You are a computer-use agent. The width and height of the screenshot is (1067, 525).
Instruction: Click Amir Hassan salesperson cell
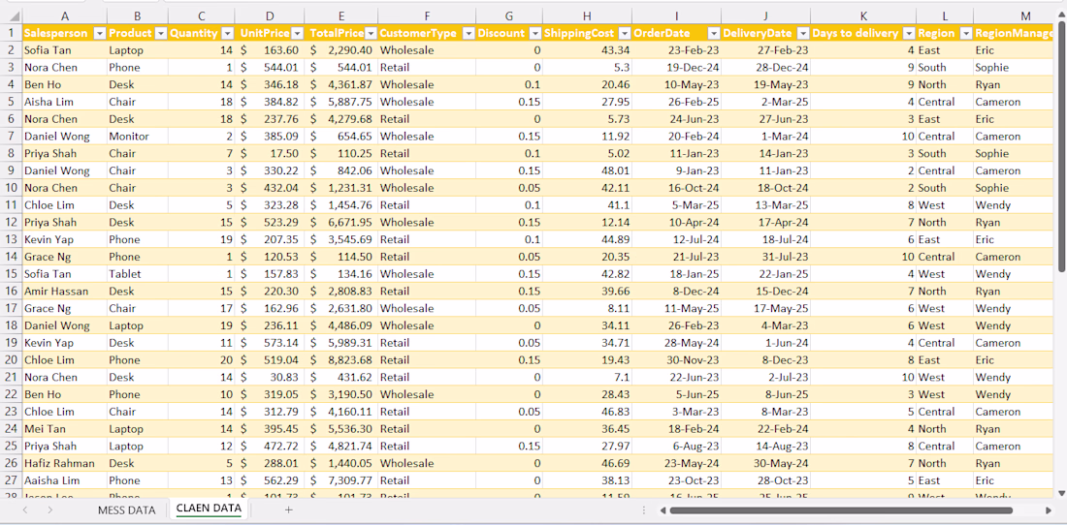(64, 291)
